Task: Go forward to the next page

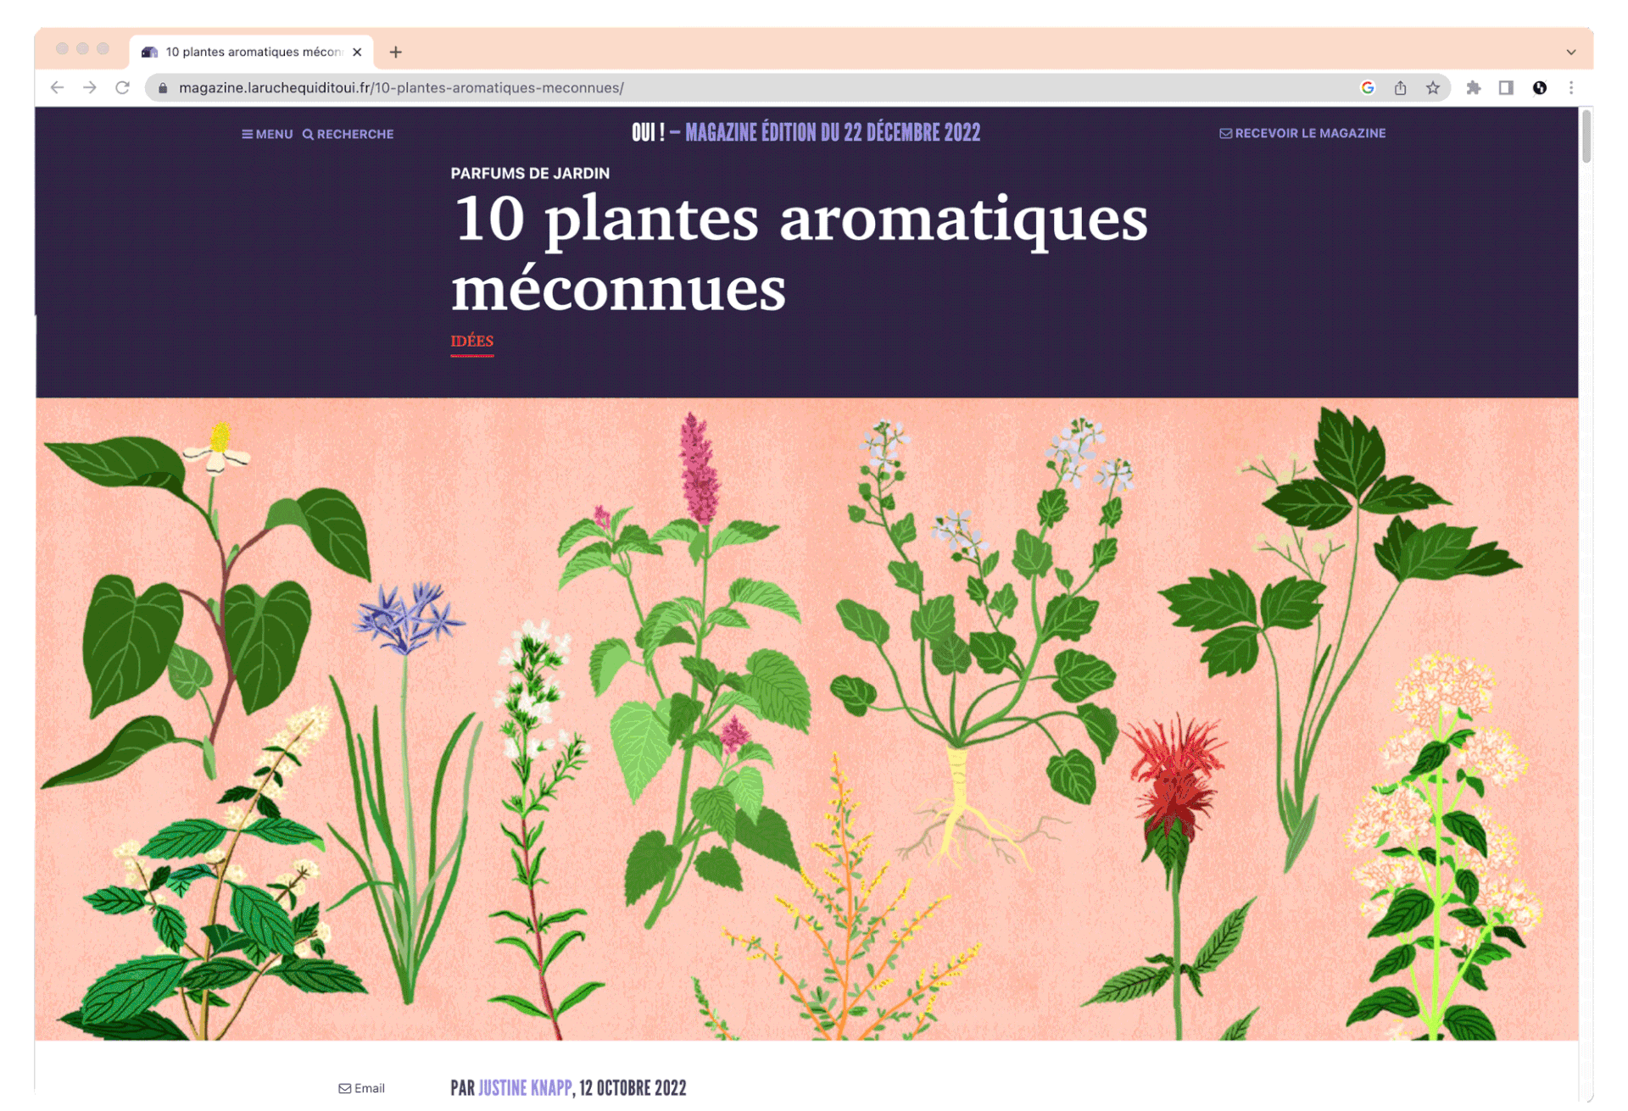Action: pos(90,87)
